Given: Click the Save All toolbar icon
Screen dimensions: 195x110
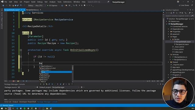Looking at the screenshot, I should (x=18, y=5).
